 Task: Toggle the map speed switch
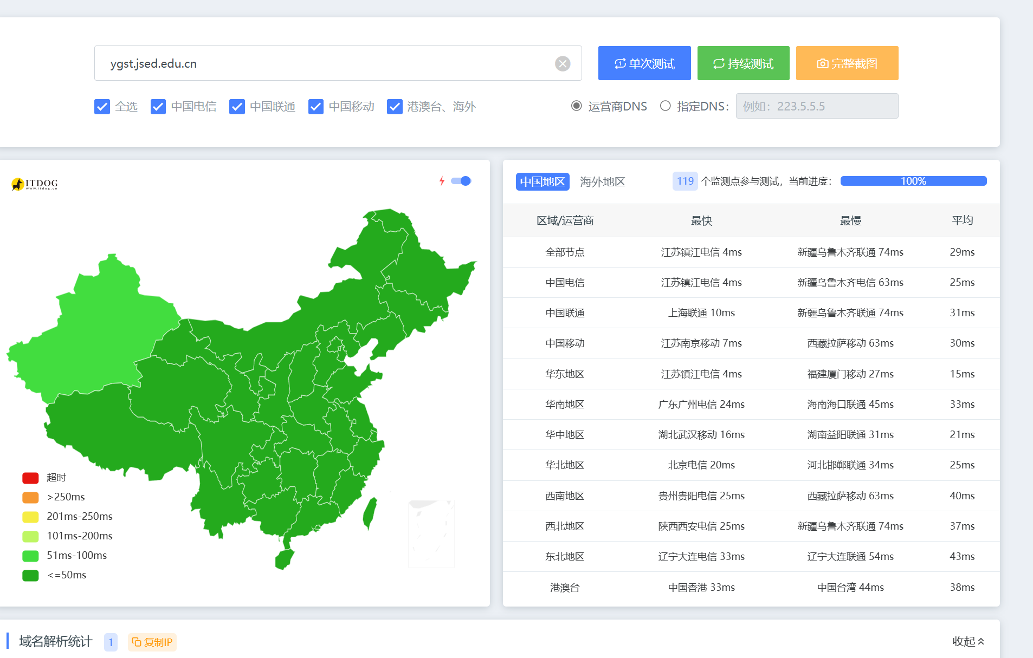click(461, 181)
